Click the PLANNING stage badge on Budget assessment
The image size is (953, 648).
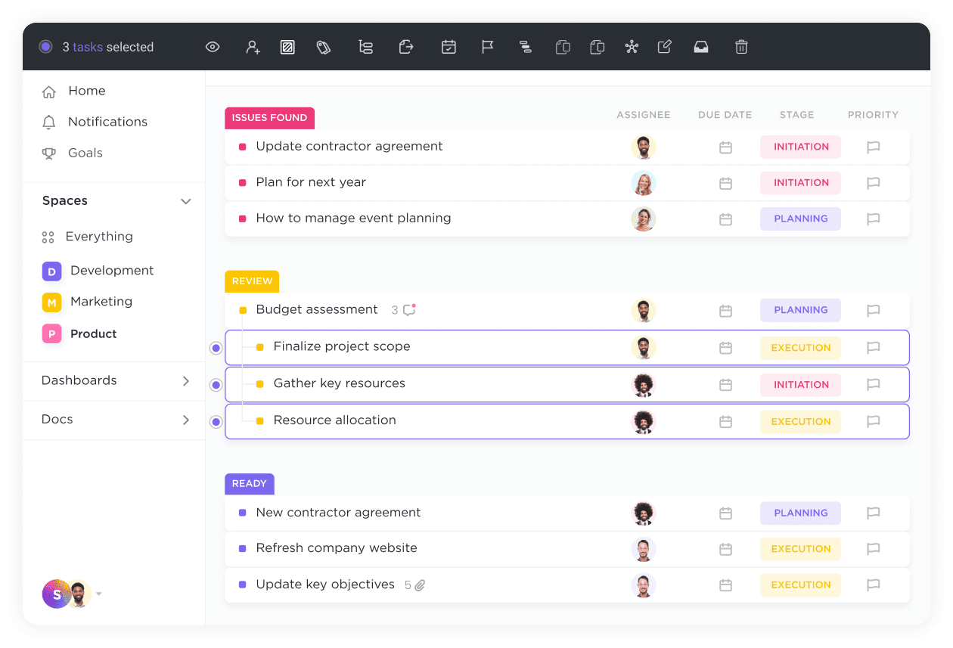point(800,310)
